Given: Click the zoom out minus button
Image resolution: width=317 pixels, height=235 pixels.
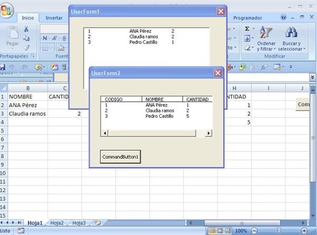Looking at the screenshot, I should coord(254,231).
